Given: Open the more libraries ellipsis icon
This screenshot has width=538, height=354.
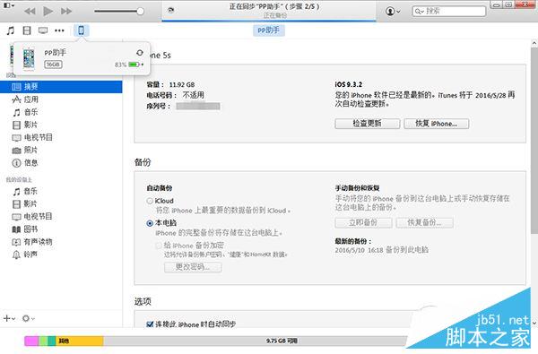Looking at the screenshot, I should (x=59, y=30).
